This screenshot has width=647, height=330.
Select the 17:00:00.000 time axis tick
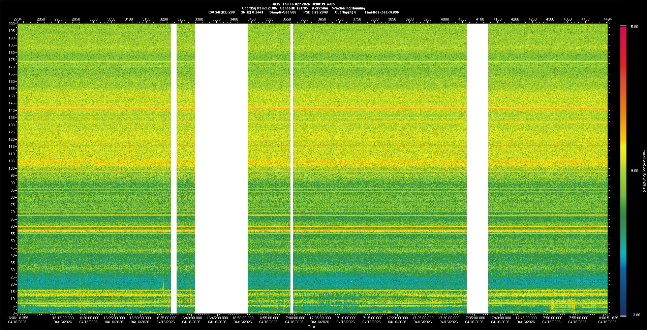point(294,318)
